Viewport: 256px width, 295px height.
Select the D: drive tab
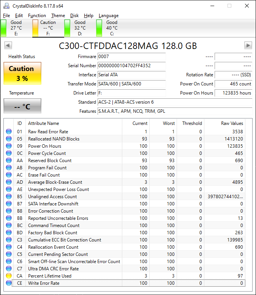click(x=80, y=28)
